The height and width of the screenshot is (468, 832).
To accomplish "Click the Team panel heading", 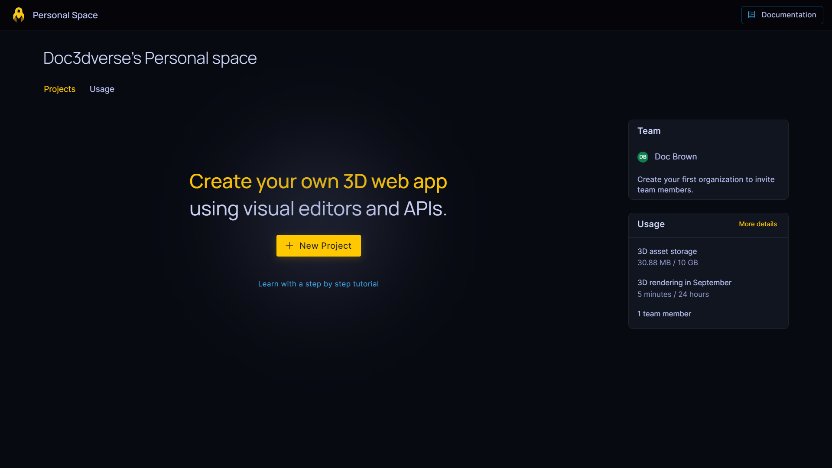I will (x=649, y=131).
